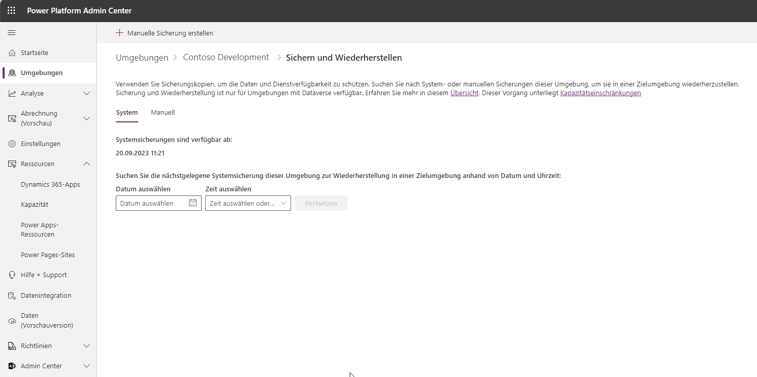Collapse the Ressourcen section chevron
Image resolution: width=757 pixels, height=377 pixels.
point(86,164)
